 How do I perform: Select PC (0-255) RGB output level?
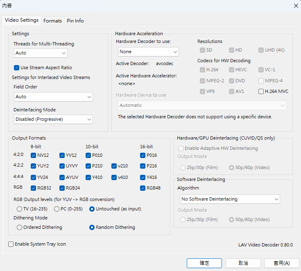(x=57, y=209)
